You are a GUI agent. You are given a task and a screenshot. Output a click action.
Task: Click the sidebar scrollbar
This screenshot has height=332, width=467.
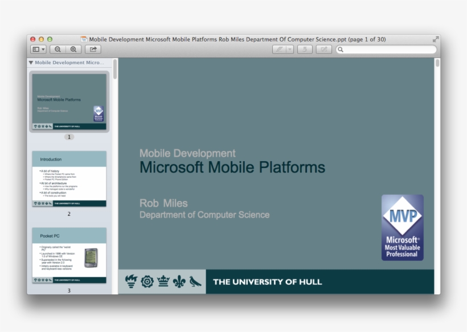[115, 69]
